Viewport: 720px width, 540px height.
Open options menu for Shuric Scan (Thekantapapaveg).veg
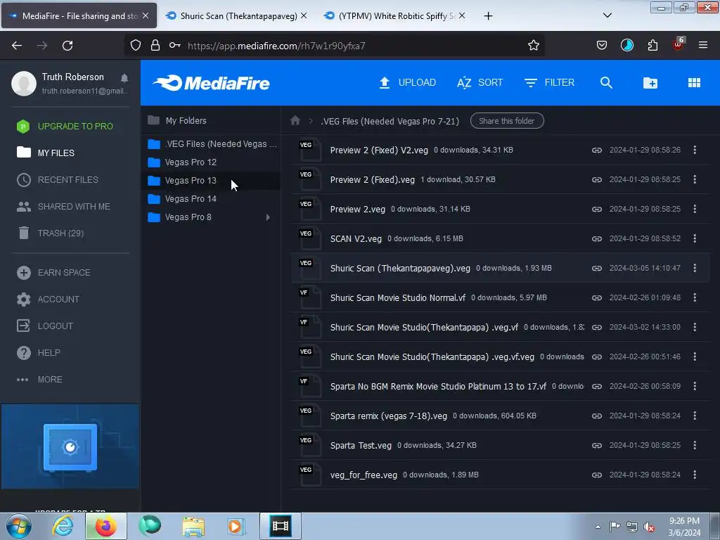coord(695,268)
